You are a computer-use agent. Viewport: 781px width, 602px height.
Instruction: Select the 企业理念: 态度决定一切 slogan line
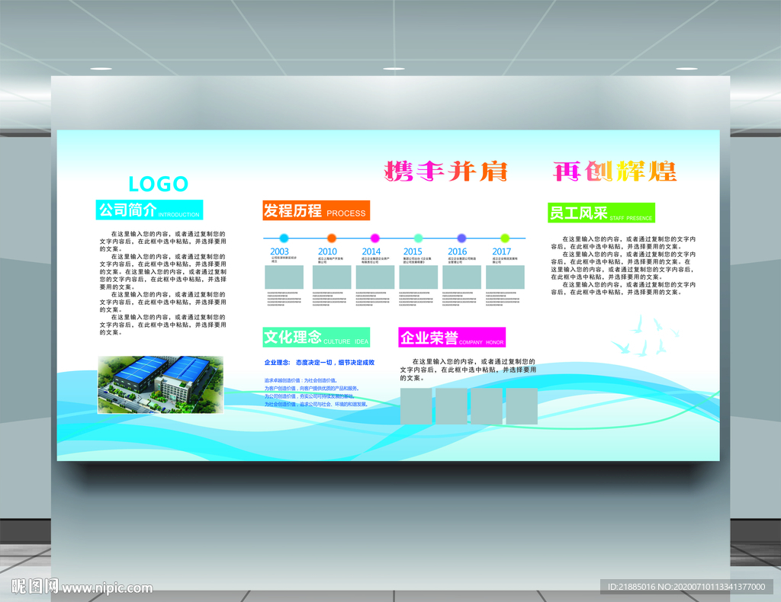point(320,363)
